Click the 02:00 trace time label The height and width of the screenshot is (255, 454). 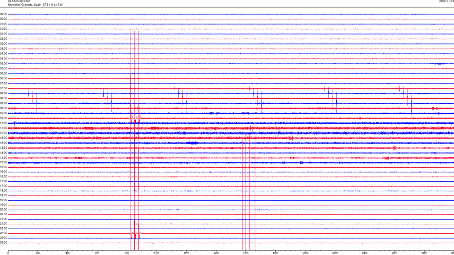click(4, 34)
